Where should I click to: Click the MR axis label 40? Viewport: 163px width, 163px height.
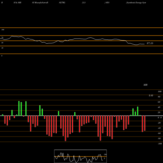159,107
